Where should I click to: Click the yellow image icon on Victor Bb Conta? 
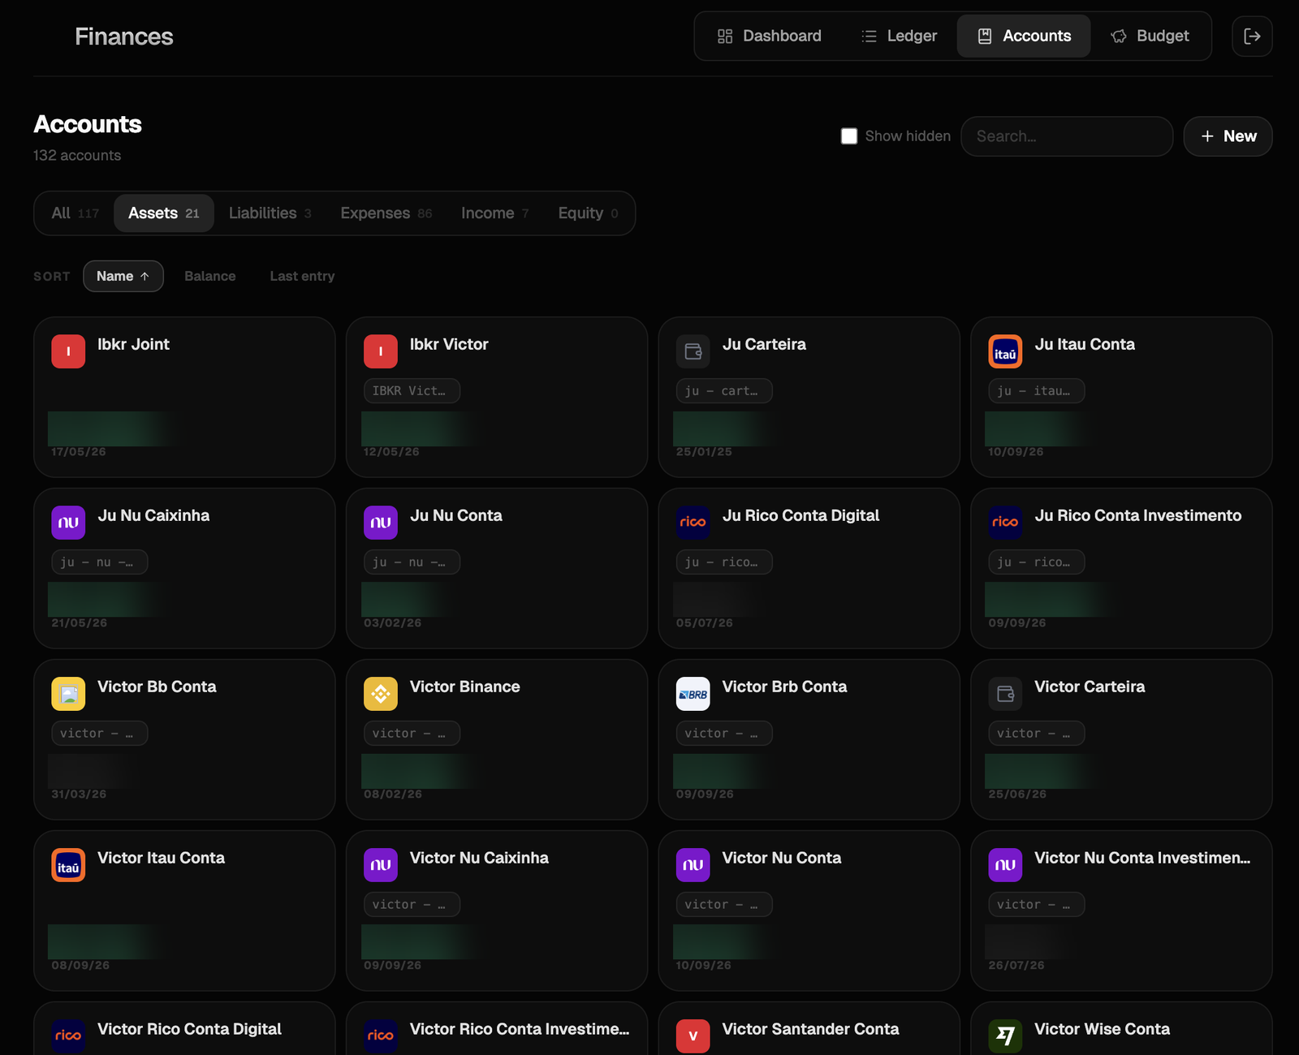tap(68, 694)
